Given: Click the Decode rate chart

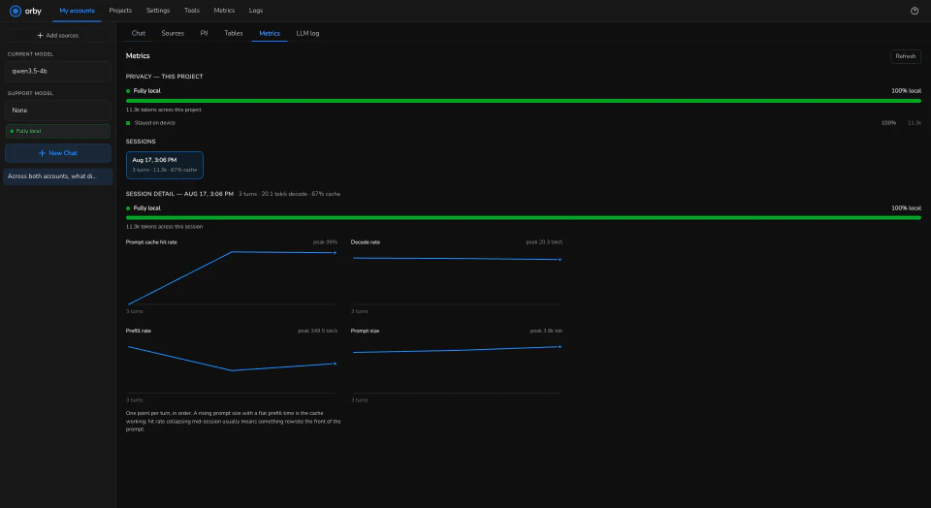Looking at the screenshot, I should click(456, 276).
